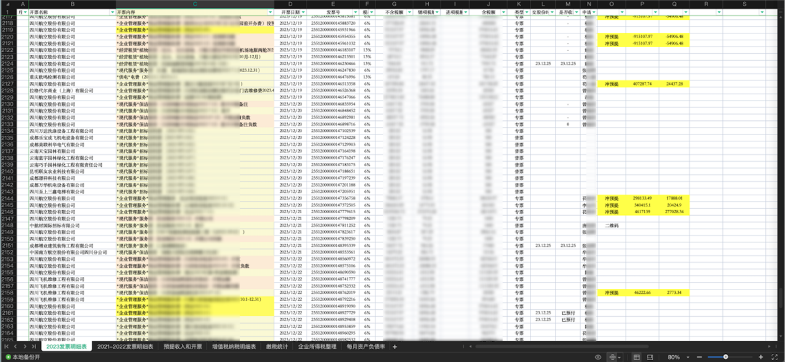
Task: Open filter dropdown for 开票日期 column
Action: (304, 12)
